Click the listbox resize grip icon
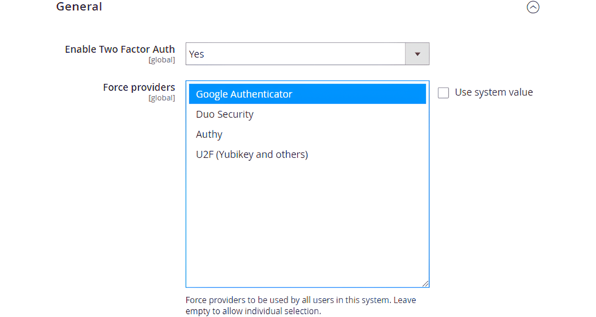The width and height of the screenshot is (596, 317). coord(425,284)
